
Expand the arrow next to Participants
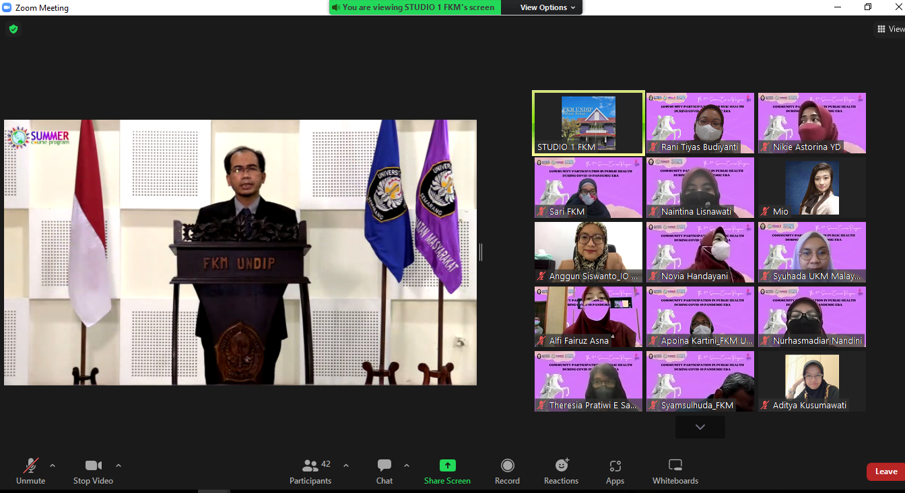(346, 465)
